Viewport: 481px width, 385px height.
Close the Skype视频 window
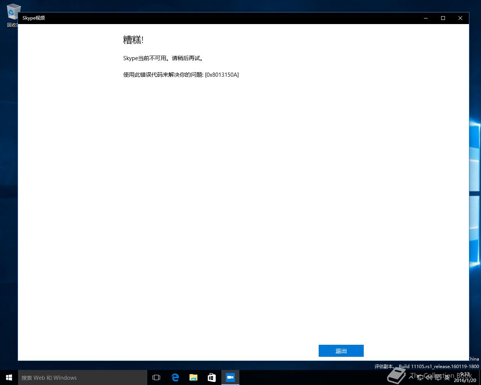pos(460,18)
